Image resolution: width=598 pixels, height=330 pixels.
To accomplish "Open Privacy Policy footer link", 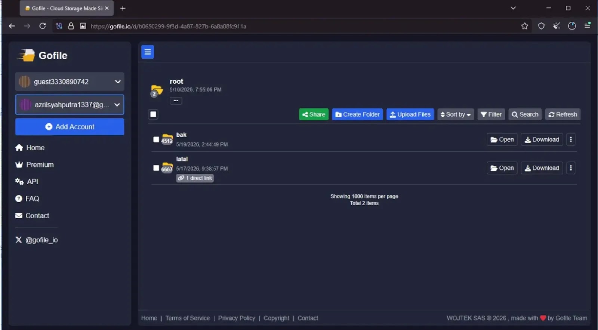I will [237, 318].
